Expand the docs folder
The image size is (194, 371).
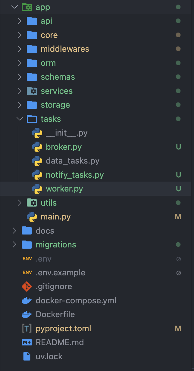point(14,231)
